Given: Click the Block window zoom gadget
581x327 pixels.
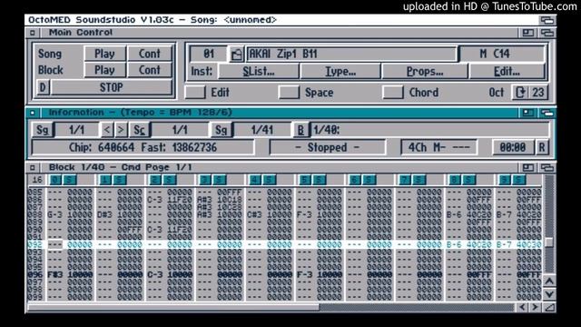Looking at the screenshot, I should click(527, 167).
